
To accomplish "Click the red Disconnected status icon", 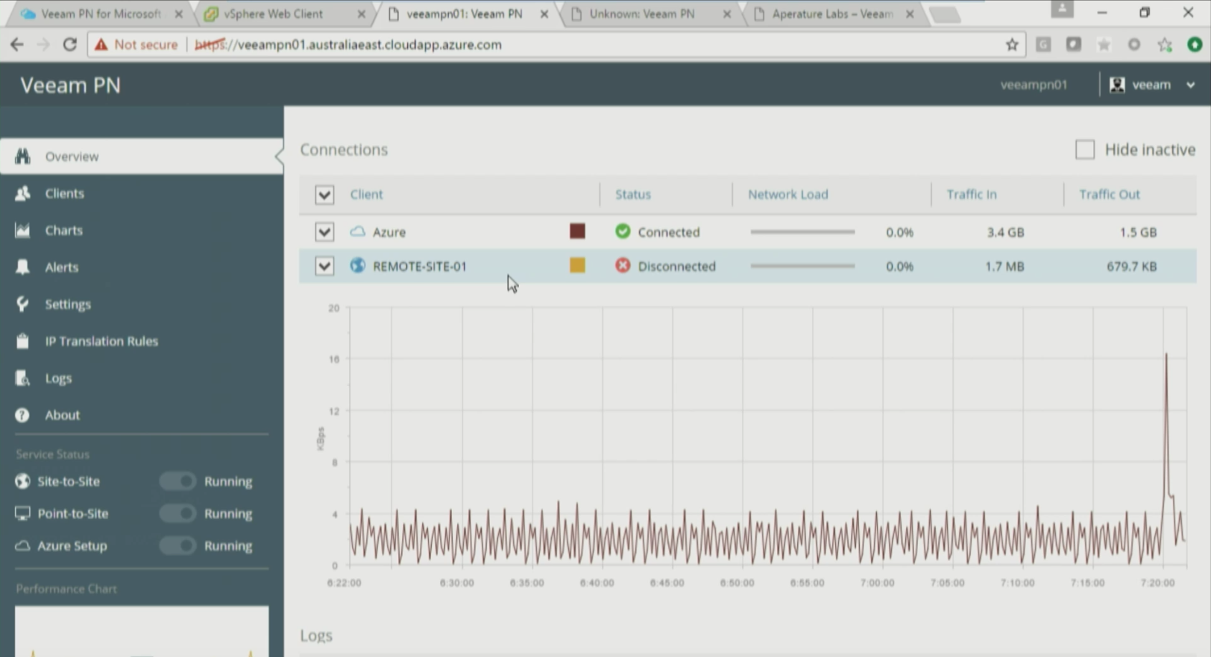I will [x=623, y=265].
